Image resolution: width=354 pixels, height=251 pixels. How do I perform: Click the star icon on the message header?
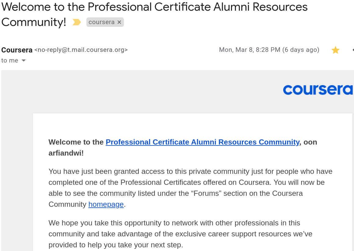pyautogui.click(x=335, y=50)
